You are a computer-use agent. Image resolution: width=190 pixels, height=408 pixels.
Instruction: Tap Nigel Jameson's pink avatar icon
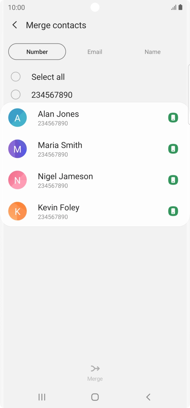tap(17, 180)
